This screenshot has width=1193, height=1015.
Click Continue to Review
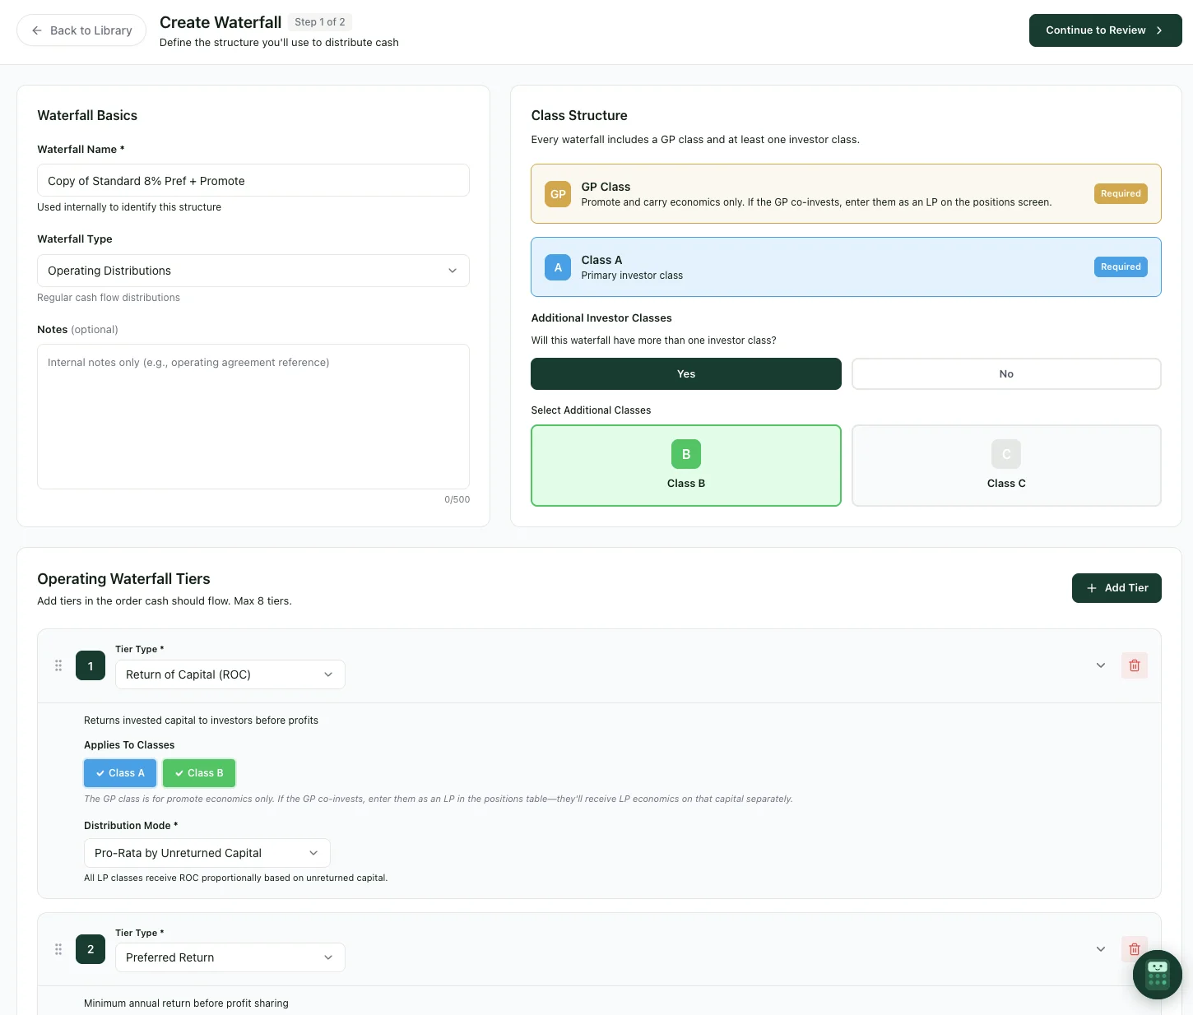pyautogui.click(x=1105, y=30)
